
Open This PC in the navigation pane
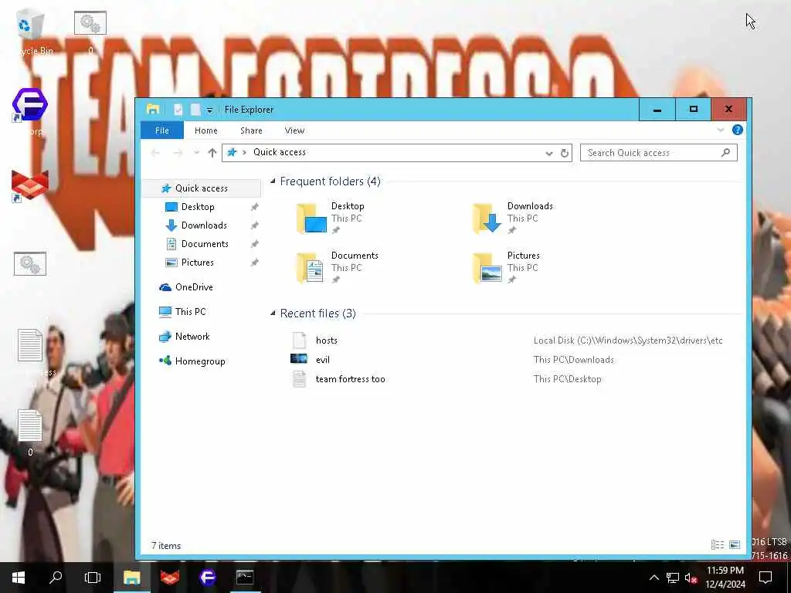(190, 312)
